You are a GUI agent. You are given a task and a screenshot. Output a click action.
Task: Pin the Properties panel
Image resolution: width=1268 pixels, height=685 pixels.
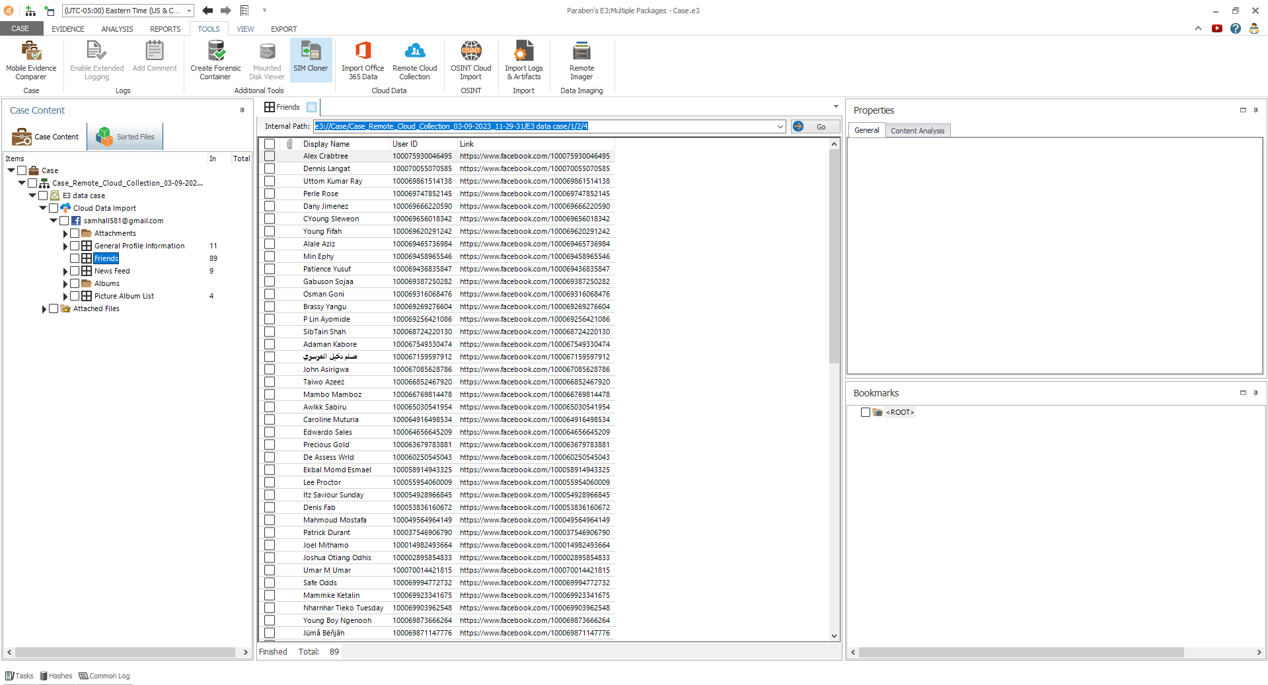pos(1256,110)
